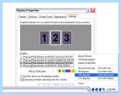Rotate display 180 degrees

[x=96, y=75]
